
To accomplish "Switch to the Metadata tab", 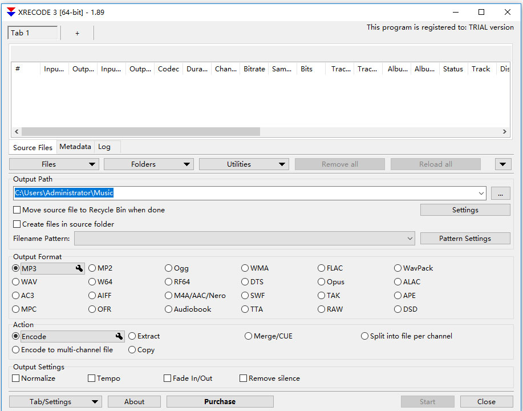I will coord(75,147).
